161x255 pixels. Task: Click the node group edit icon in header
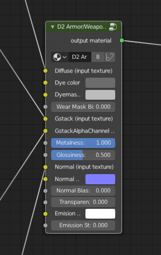coord(113,27)
